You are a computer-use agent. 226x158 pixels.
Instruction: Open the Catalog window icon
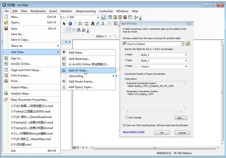pos(115,17)
